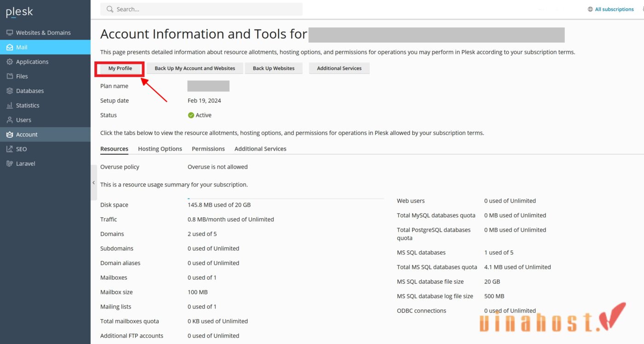Open the Additional Services tab
Screen dimensions: 644x344
click(x=260, y=149)
